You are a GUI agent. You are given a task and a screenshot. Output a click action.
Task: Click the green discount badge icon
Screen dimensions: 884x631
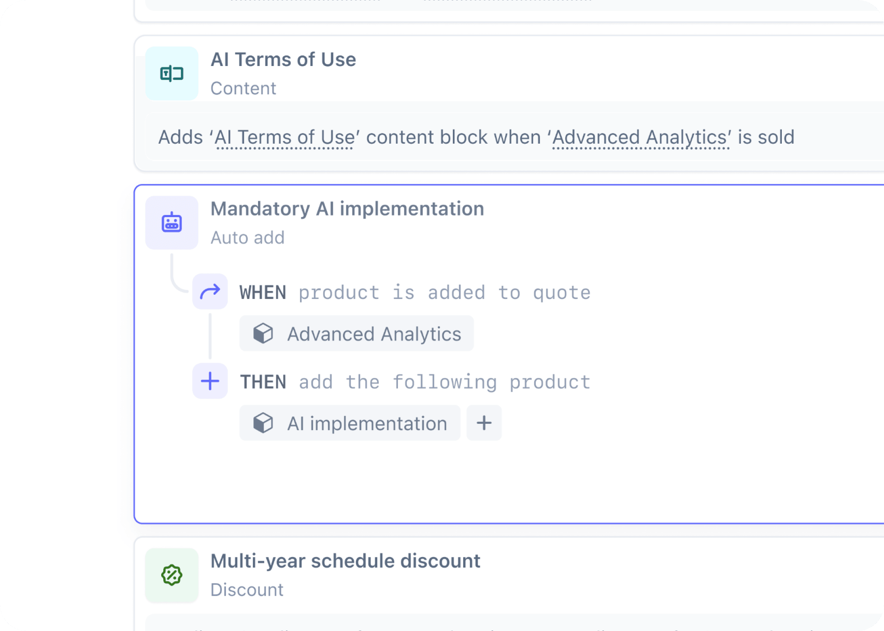171,575
